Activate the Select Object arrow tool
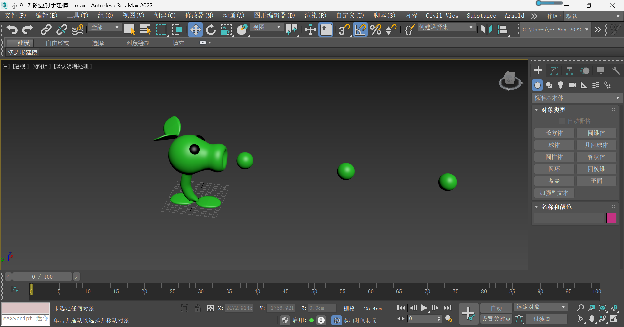 pyautogui.click(x=130, y=30)
